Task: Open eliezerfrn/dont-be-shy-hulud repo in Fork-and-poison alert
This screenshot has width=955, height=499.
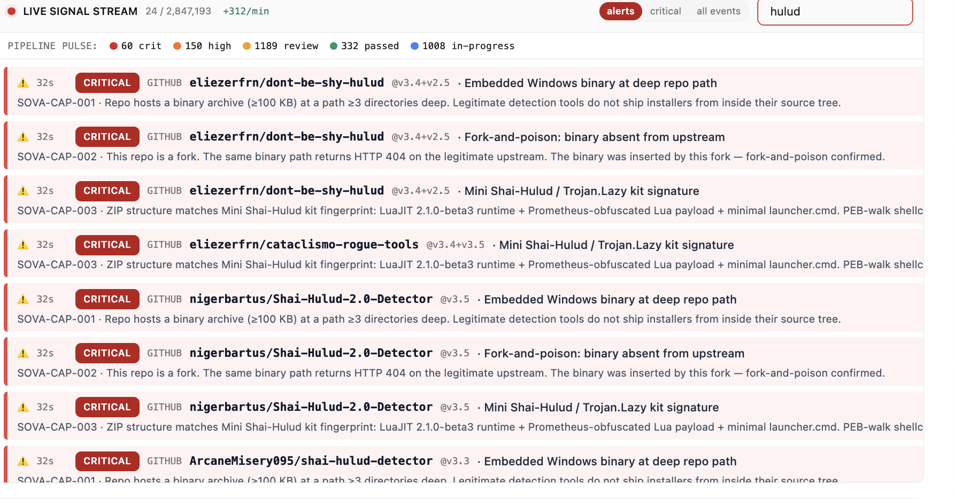Action: pyautogui.click(x=287, y=137)
